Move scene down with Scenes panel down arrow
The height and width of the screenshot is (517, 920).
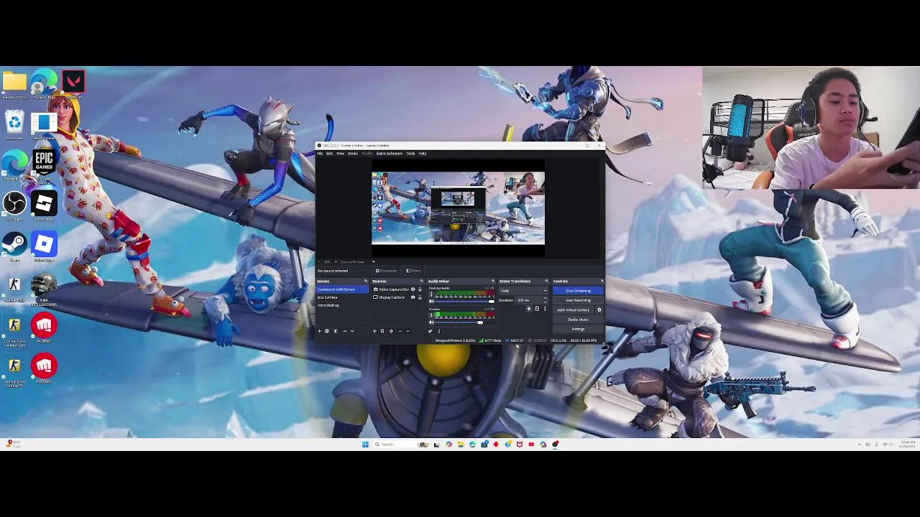[x=352, y=331]
